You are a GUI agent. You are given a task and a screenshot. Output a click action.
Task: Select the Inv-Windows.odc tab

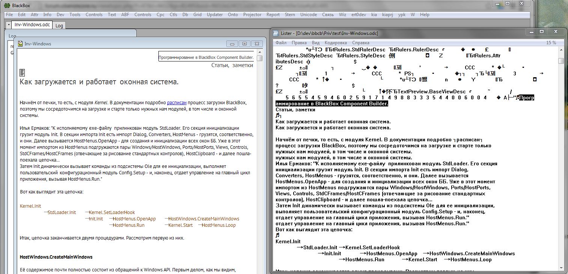pyautogui.click(x=32, y=25)
